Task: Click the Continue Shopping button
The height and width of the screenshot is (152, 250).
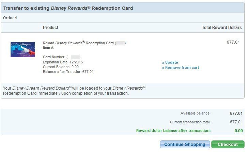Action: [185, 145]
